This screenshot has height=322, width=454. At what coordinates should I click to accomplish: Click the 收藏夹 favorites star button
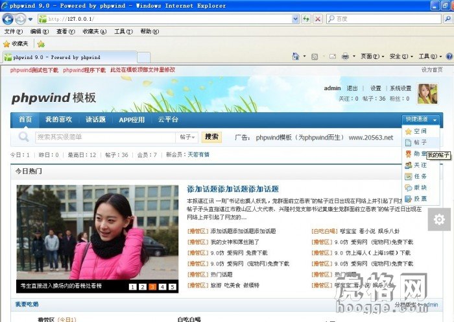pyautogui.click(x=16, y=44)
